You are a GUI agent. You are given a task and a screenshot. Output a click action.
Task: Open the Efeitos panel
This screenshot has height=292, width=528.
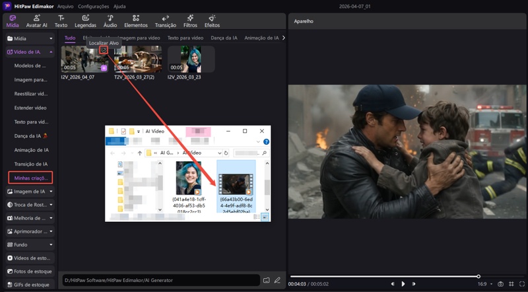pos(212,21)
